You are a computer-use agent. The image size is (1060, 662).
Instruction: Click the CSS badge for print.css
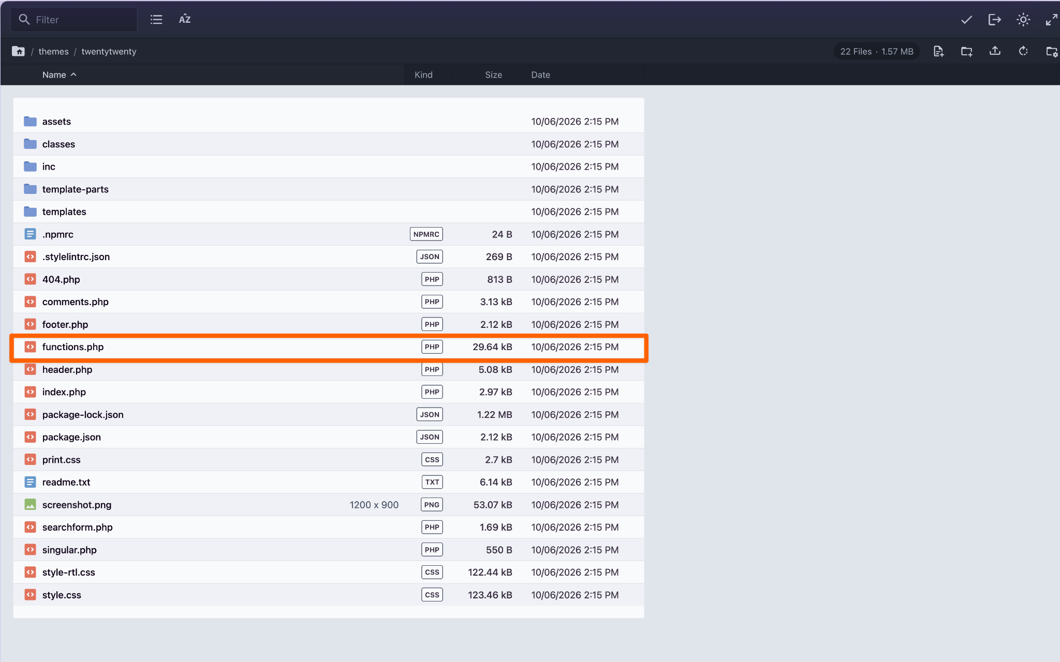432,460
